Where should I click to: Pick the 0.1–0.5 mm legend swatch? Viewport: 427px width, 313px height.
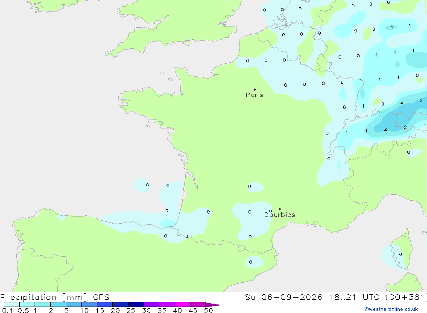pos(12,304)
